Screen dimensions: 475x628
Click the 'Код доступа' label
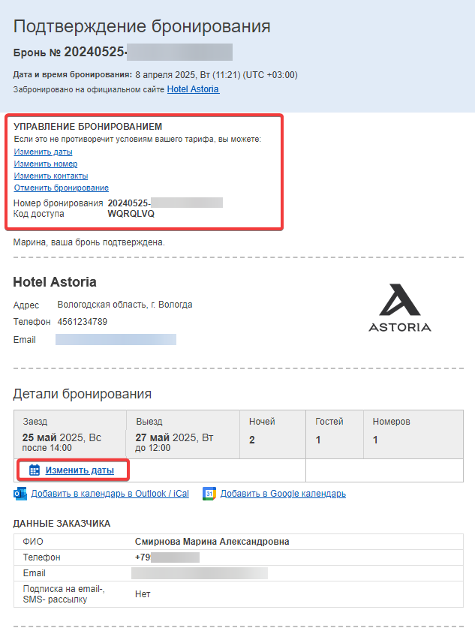tap(38, 214)
